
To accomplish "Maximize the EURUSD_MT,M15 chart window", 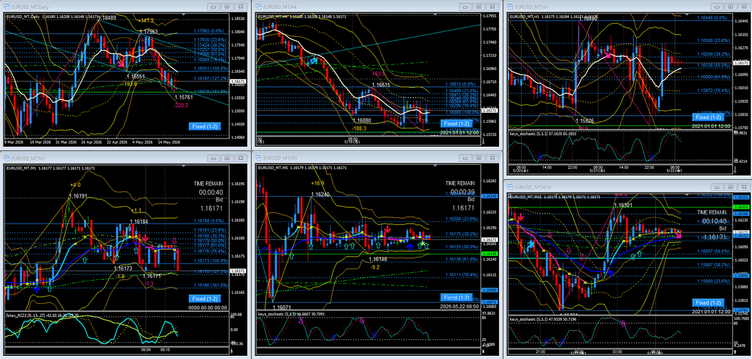I will click(730, 187).
